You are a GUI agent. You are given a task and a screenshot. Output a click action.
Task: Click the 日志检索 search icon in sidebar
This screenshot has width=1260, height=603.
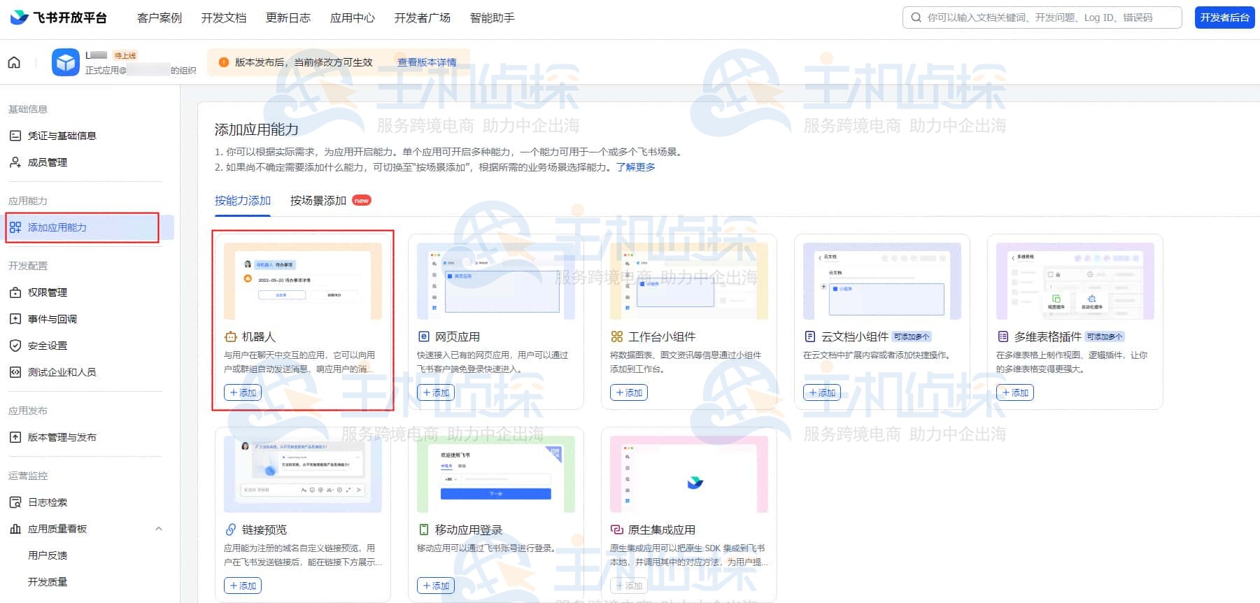point(15,502)
